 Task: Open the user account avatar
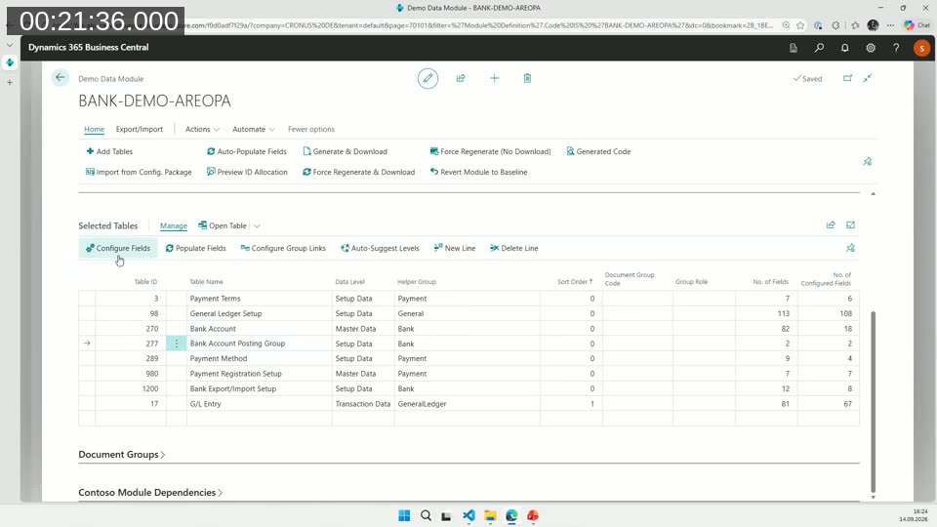coord(921,48)
